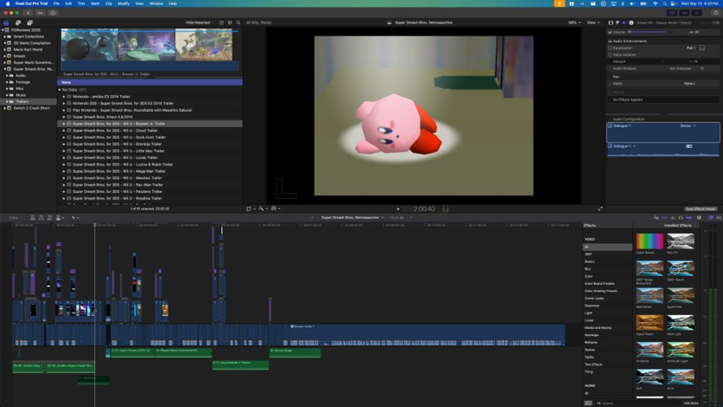Viewport: 723px width, 407px height.
Task: Open the Photos and Audio sidebar icon
Action: point(18,22)
